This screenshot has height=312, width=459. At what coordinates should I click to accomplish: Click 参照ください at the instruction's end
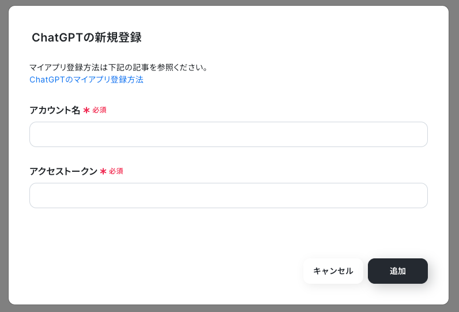click(179, 67)
